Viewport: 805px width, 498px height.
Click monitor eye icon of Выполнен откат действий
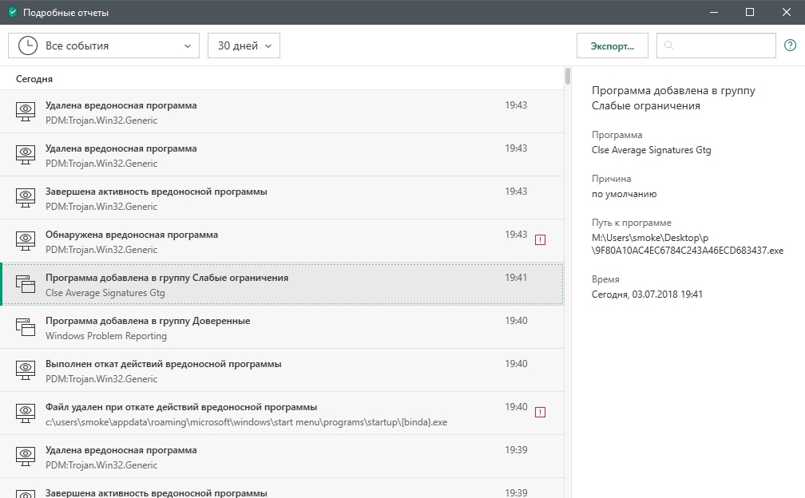(26, 371)
